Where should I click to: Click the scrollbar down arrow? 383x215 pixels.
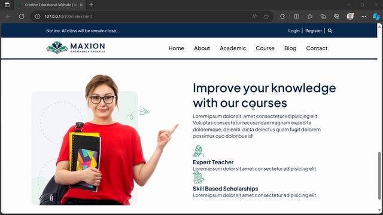pyautogui.click(x=379, y=210)
